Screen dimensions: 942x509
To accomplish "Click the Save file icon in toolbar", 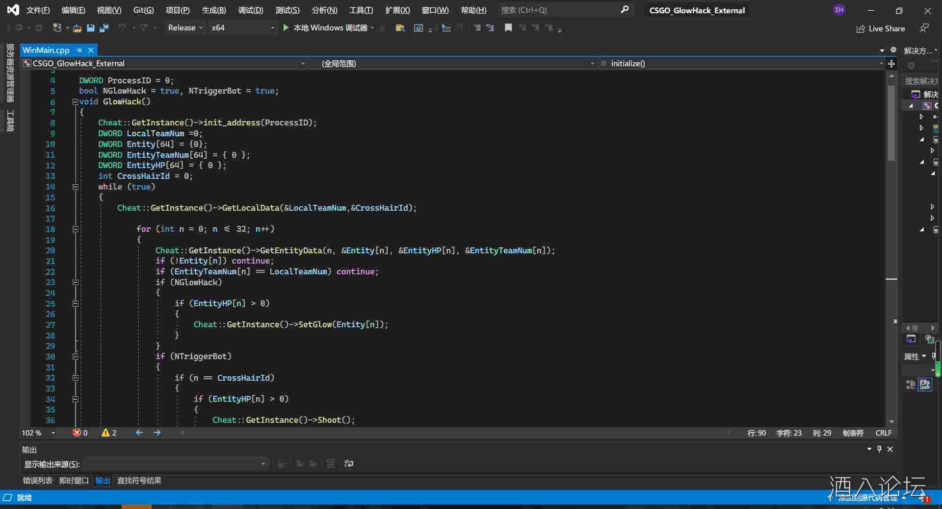I will pos(90,28).
